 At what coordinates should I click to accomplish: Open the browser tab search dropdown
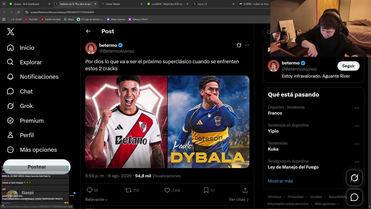coord(3,4)
